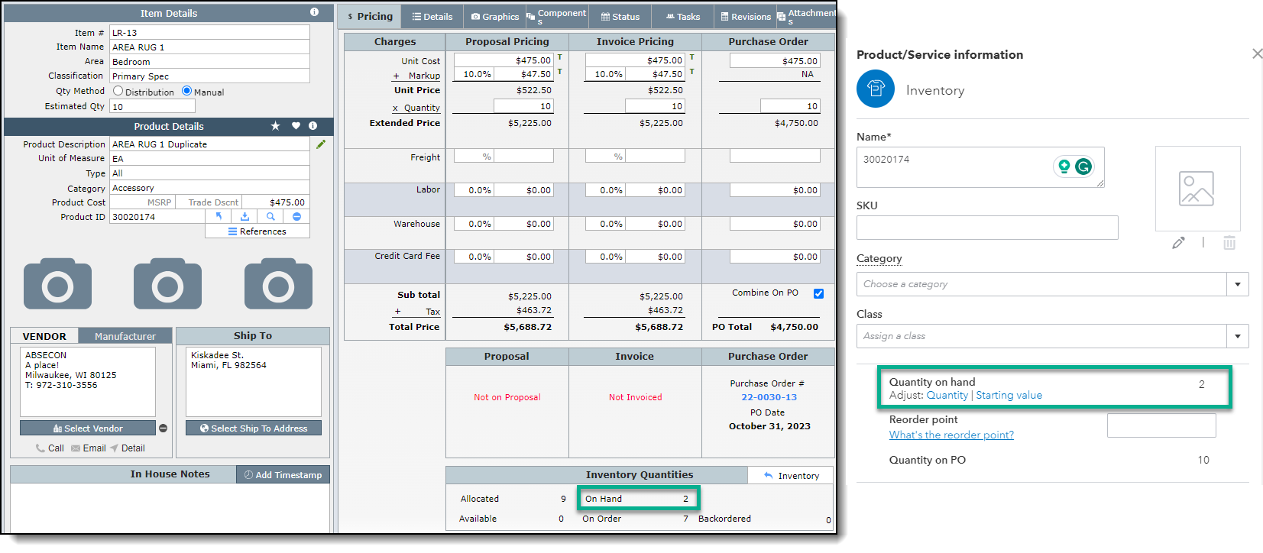This screenshot has width=1263, height=553.
Task: Click the blue Inventory shirt icon
Action: pyautogui.click(x=876, y=89)
